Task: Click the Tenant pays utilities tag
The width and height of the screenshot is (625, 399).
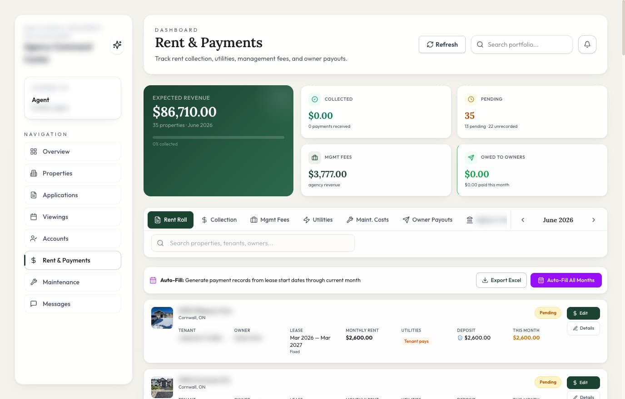Action: (417, 341)
